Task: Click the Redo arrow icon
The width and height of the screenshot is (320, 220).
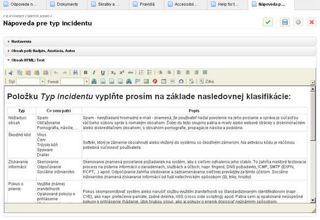Action: click(x=65, y=72)
